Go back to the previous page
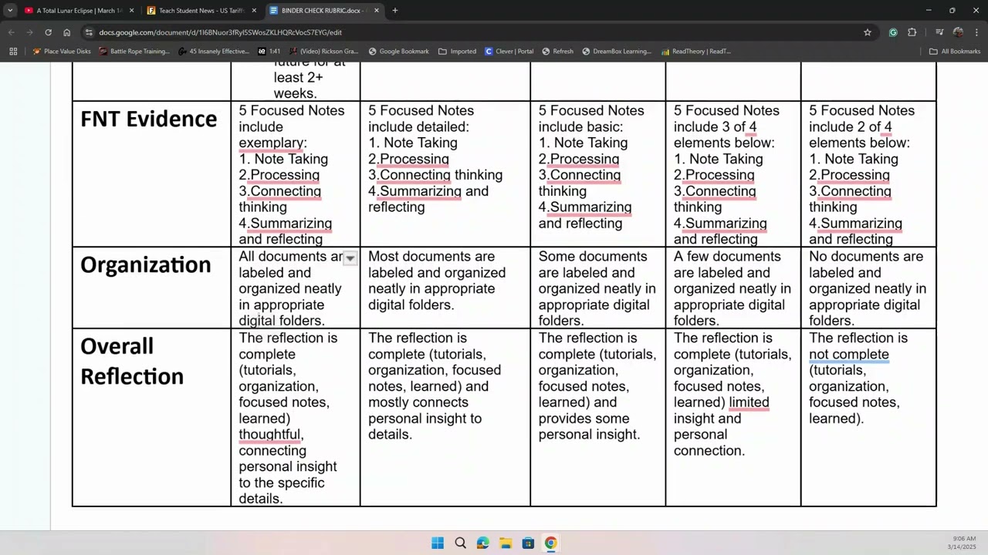The image size is (988, 555). pos(12,32)
